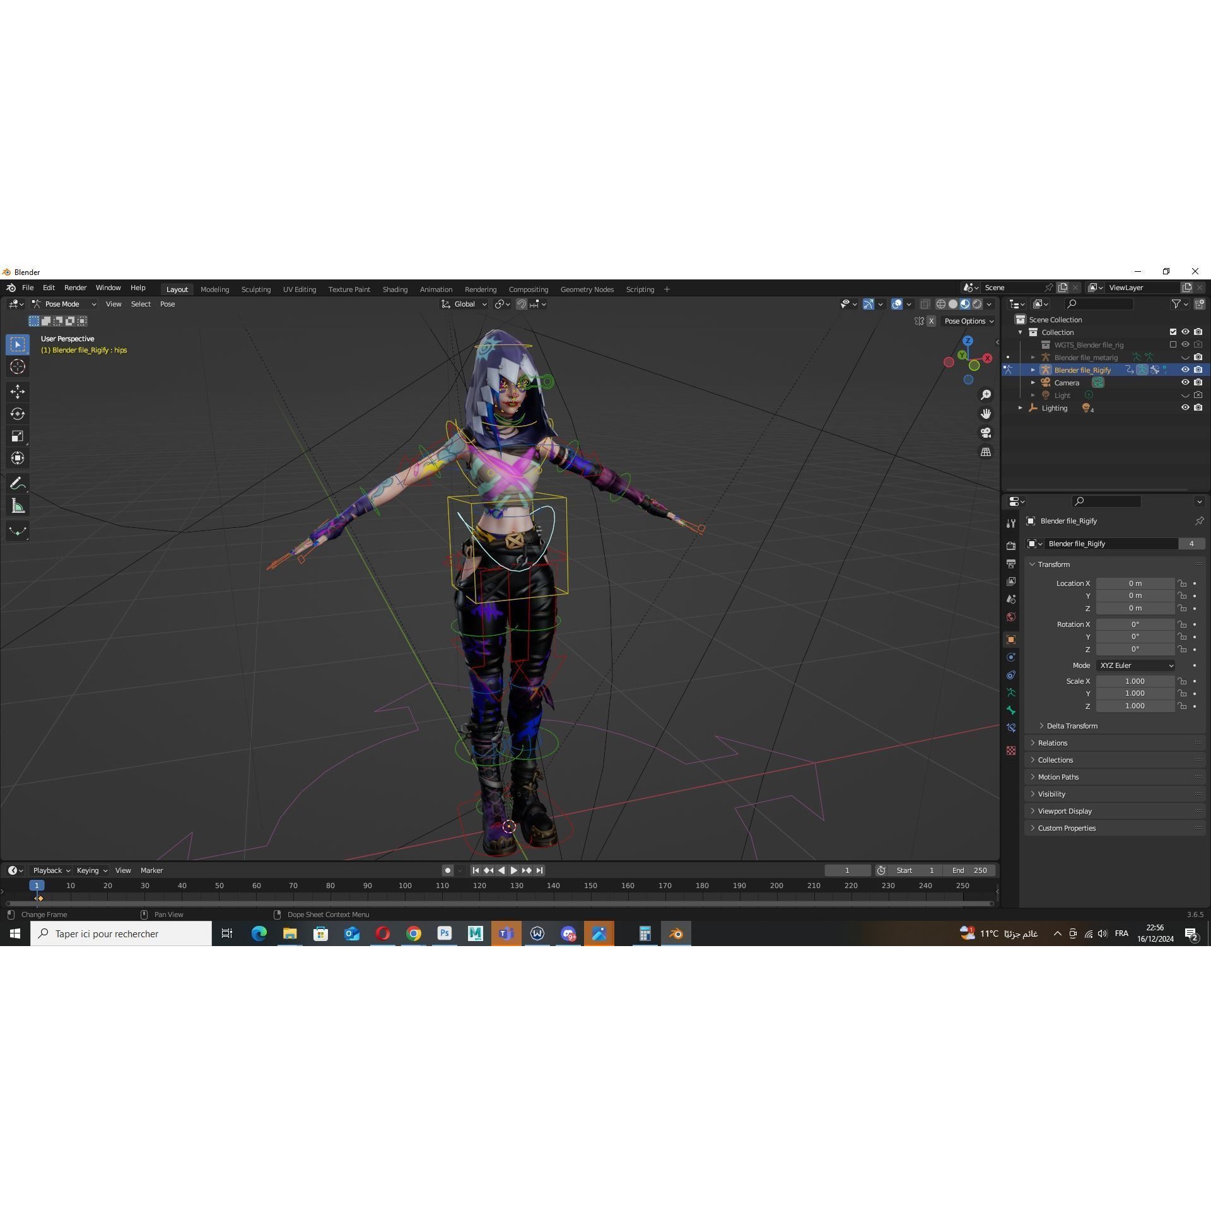Click the viewport zoom magnifier icon
Screen dimensions: 1211x1211
tap(985, 395)
